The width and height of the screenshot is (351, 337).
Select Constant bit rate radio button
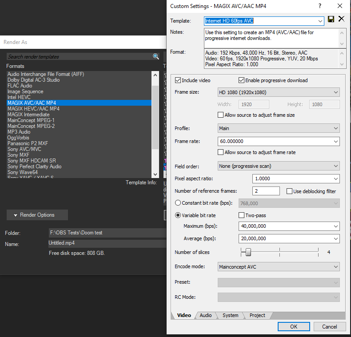point(178,203)
